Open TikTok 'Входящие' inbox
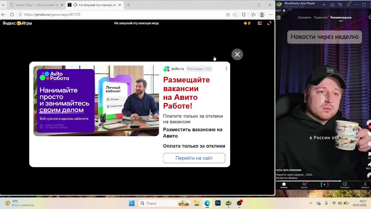This screenshot has height=209, width=371. 345,185
